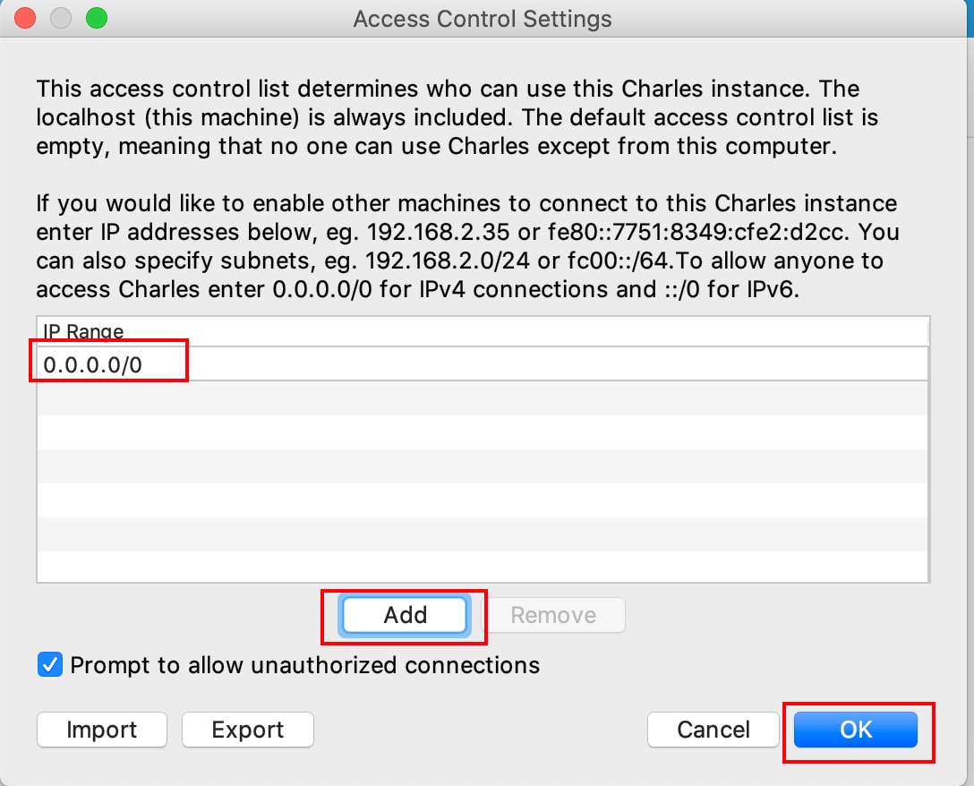Toggle Prompt to allow unauthorized connections checkbox
The height and width of the screenshot is (786, 974).
point(50,665)
